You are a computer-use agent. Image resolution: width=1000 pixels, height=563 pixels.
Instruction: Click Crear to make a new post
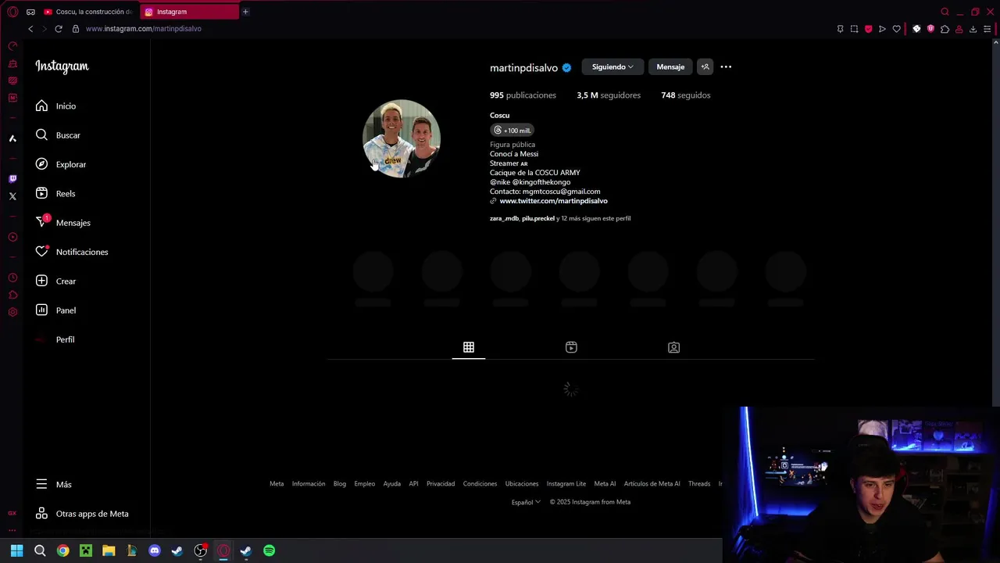click(55, 281)
